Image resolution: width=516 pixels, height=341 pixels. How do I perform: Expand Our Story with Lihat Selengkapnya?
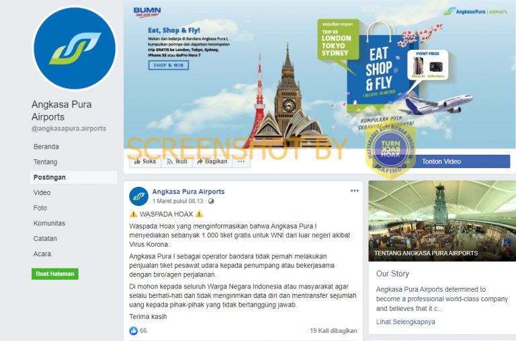[405, 322]
